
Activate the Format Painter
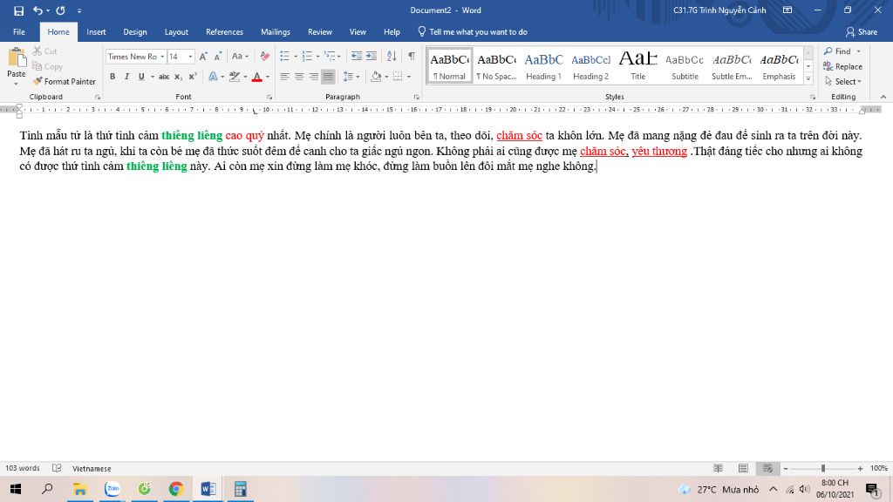click(65, 81)
